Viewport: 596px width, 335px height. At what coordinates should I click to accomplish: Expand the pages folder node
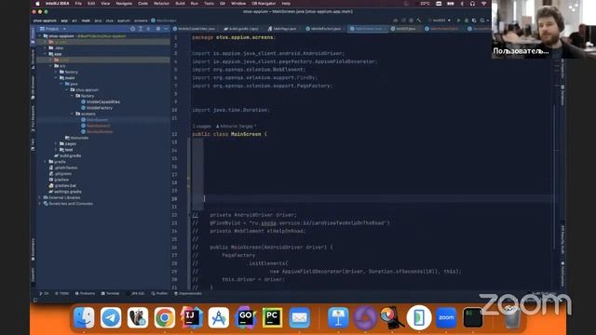point(56,143)
